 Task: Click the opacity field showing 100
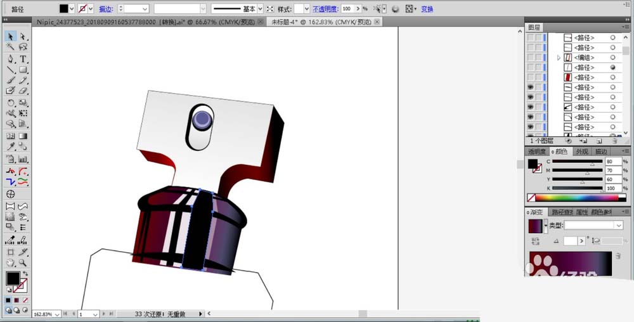347,8
